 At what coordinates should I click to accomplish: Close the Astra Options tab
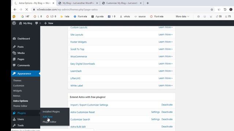point(53,3)
